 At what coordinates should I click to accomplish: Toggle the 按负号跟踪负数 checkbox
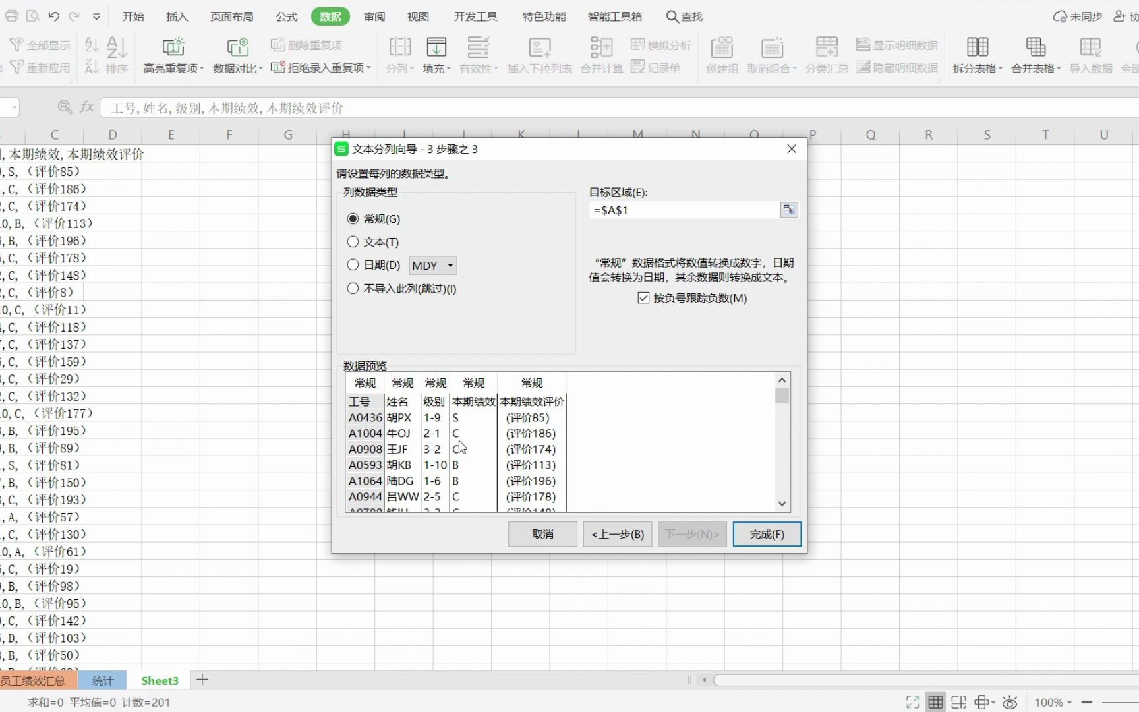coord(644,298)
